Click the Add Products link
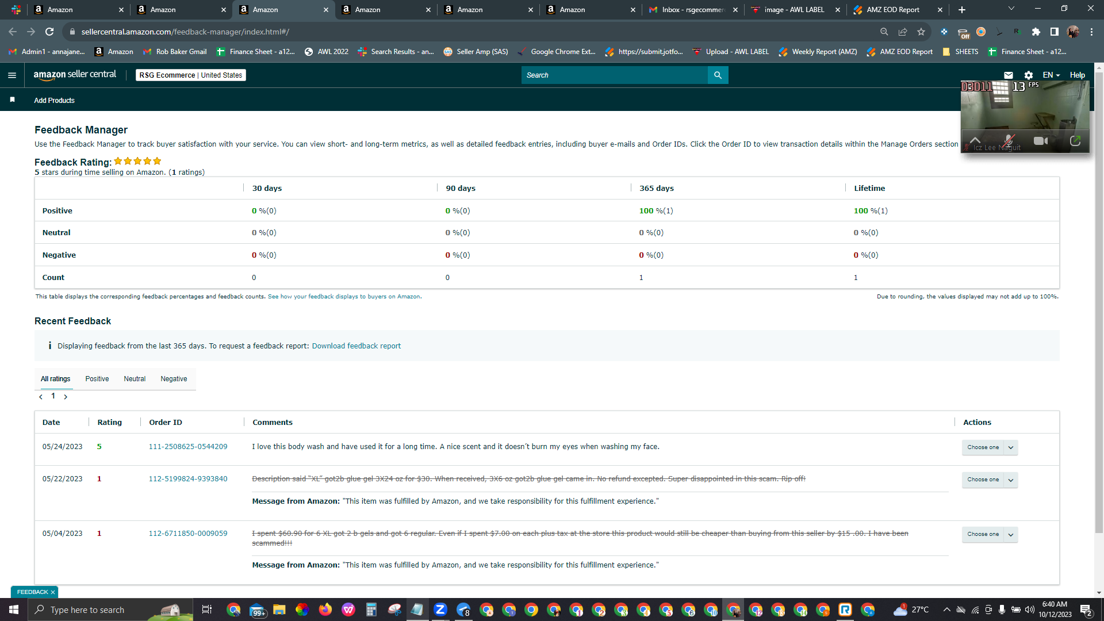The image size is (1104, 621). point(54,101)
